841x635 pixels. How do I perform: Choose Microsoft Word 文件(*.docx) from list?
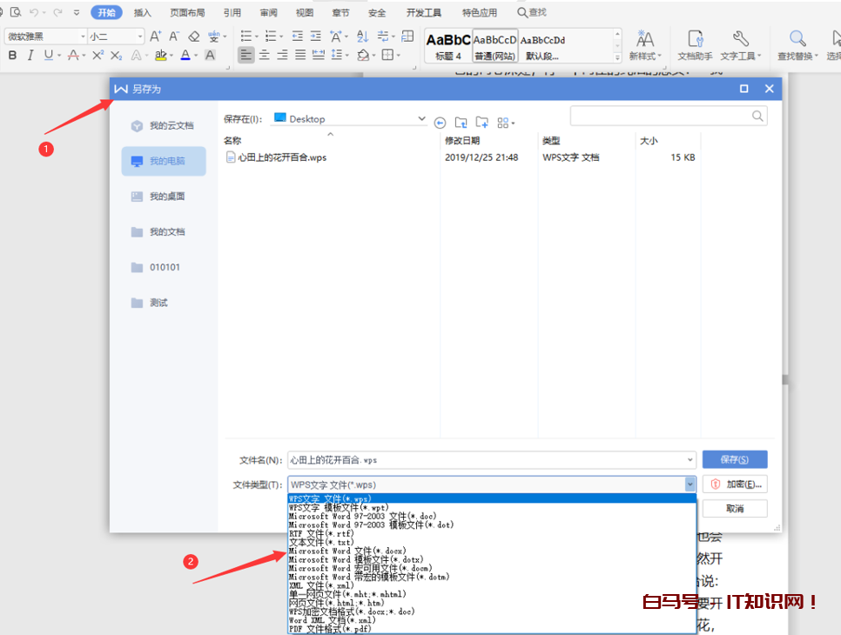pos(347,551)
